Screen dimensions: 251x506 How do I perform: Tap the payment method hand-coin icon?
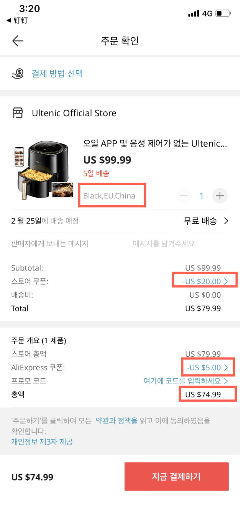tap(18, 74)
